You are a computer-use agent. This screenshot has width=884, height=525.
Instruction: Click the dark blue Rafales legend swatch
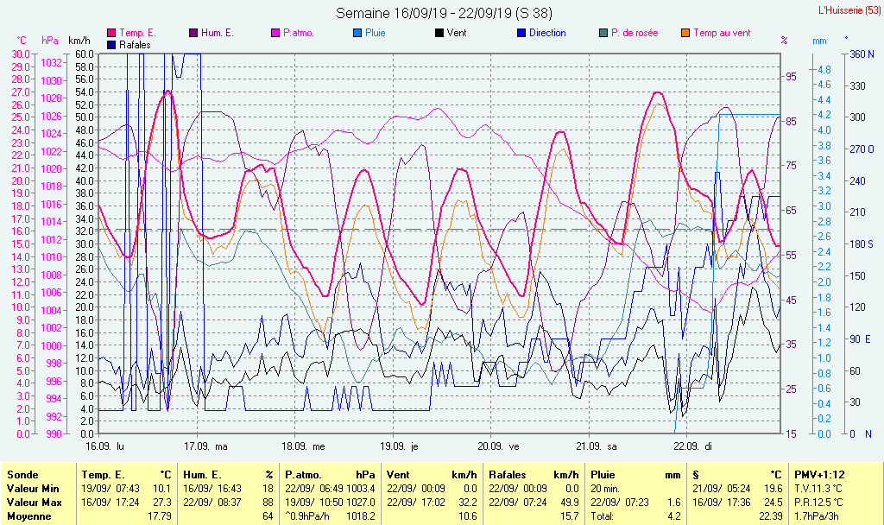[x=111, y=45]
